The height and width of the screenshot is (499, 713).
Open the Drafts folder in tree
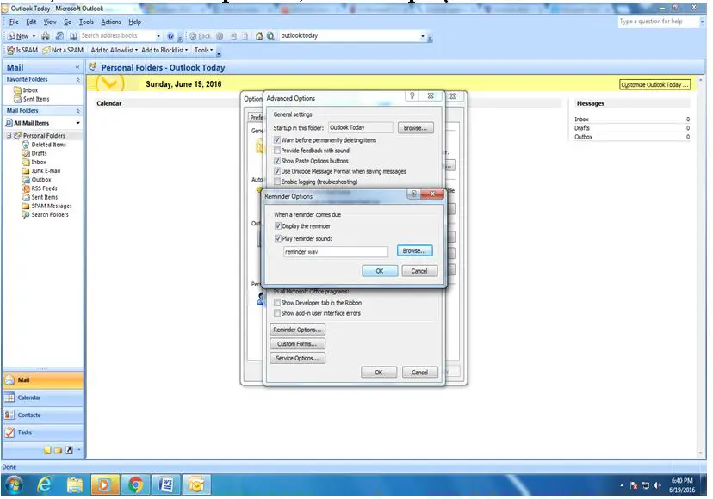pyautogui.click(x=34, y=153)
